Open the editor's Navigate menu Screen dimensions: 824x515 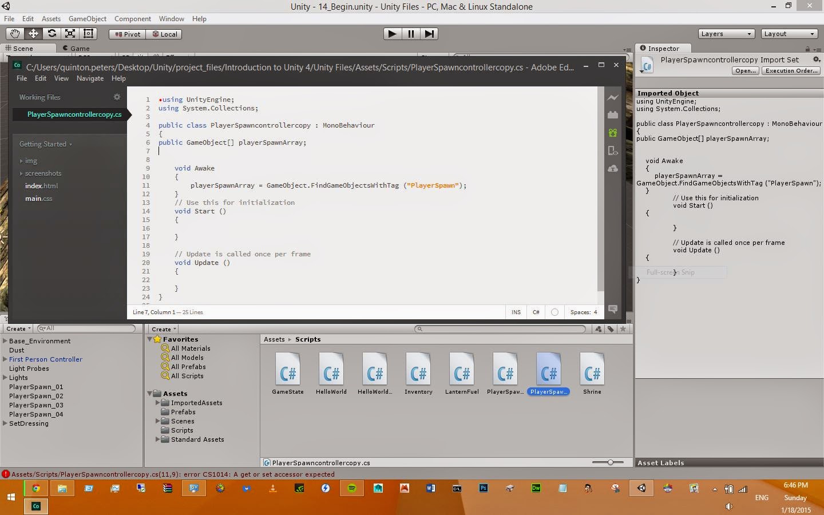pyautogui.click(x=90, y=78)
